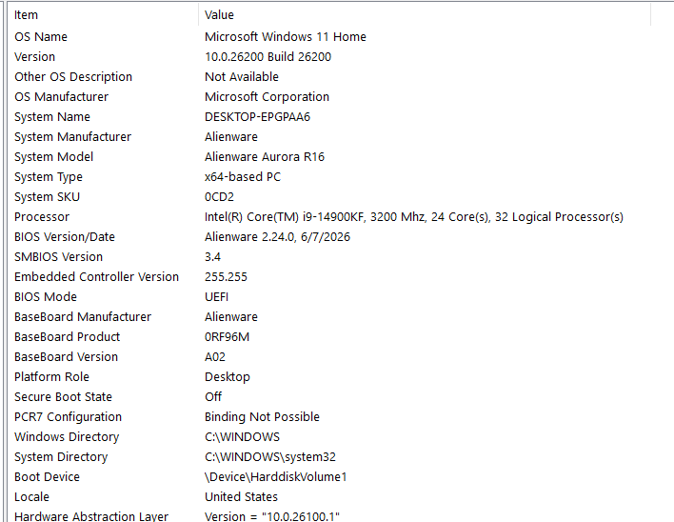The image size is (674, 522).
Task: Select Other OS Description row
Action: [73, 77]
